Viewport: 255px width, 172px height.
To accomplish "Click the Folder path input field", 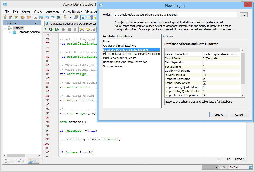I will click(x=175, y=15).
